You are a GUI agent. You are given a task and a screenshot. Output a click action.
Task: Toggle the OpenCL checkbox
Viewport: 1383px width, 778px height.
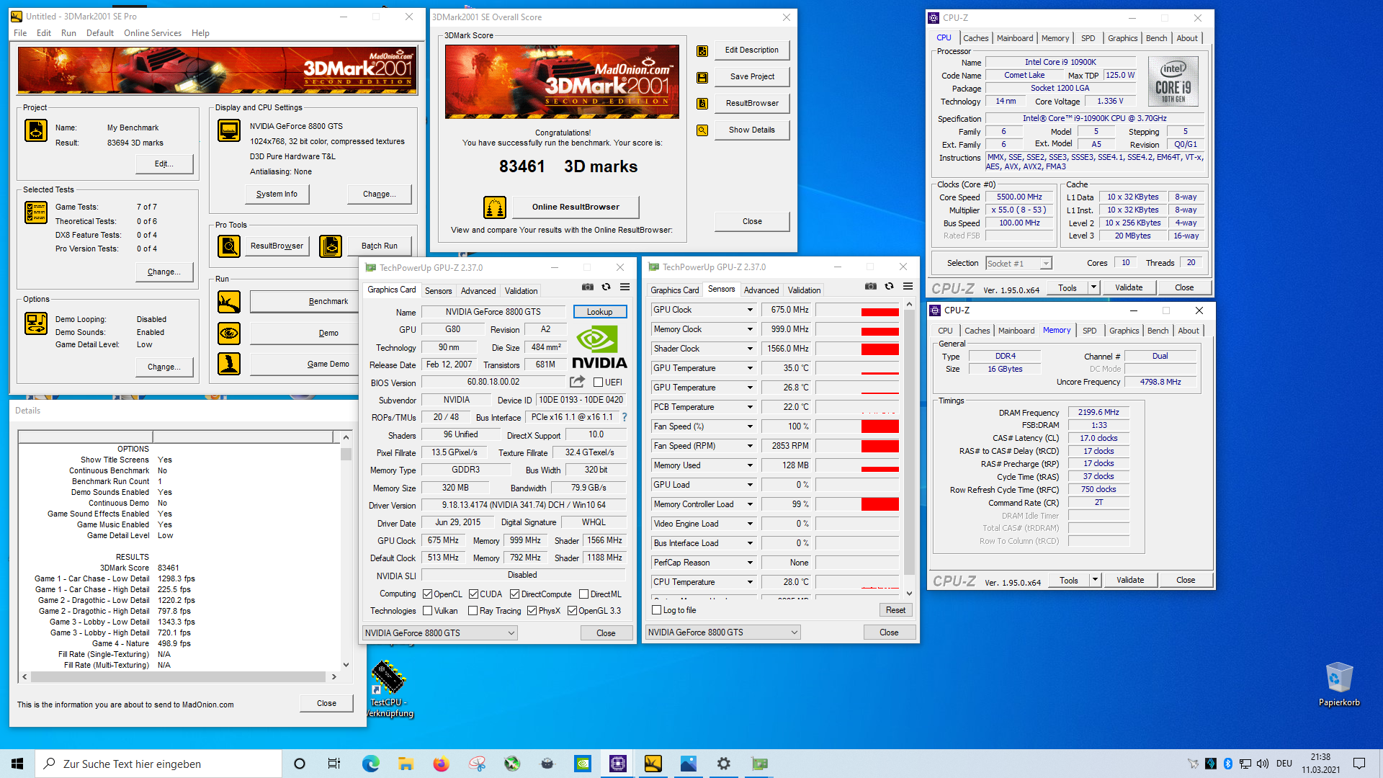(x=428, y=594)
